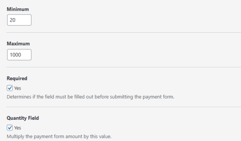Click the Yes label under Required
Screen dimensions: 241x141
pos(17,88)
